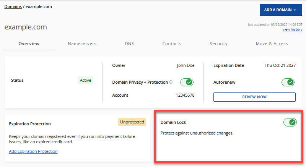The image size is (306, 167).
Task: Click the example.com domain heading
Action: 26,27
